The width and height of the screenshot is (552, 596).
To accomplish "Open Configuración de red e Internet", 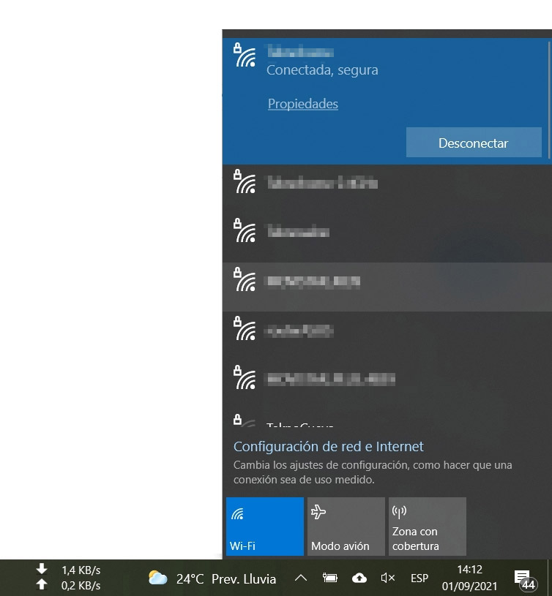I will [x=328, y=446].
